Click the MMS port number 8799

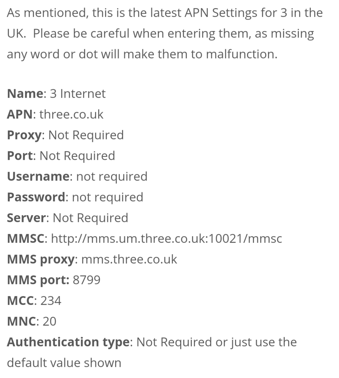[86, 280]
